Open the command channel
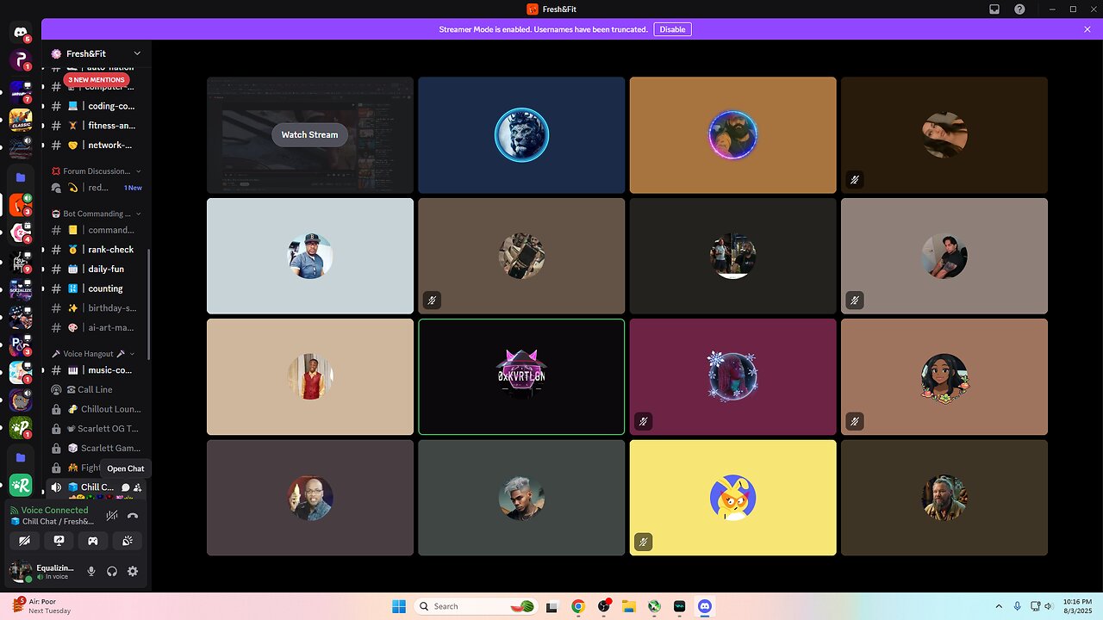 [97, 230]
